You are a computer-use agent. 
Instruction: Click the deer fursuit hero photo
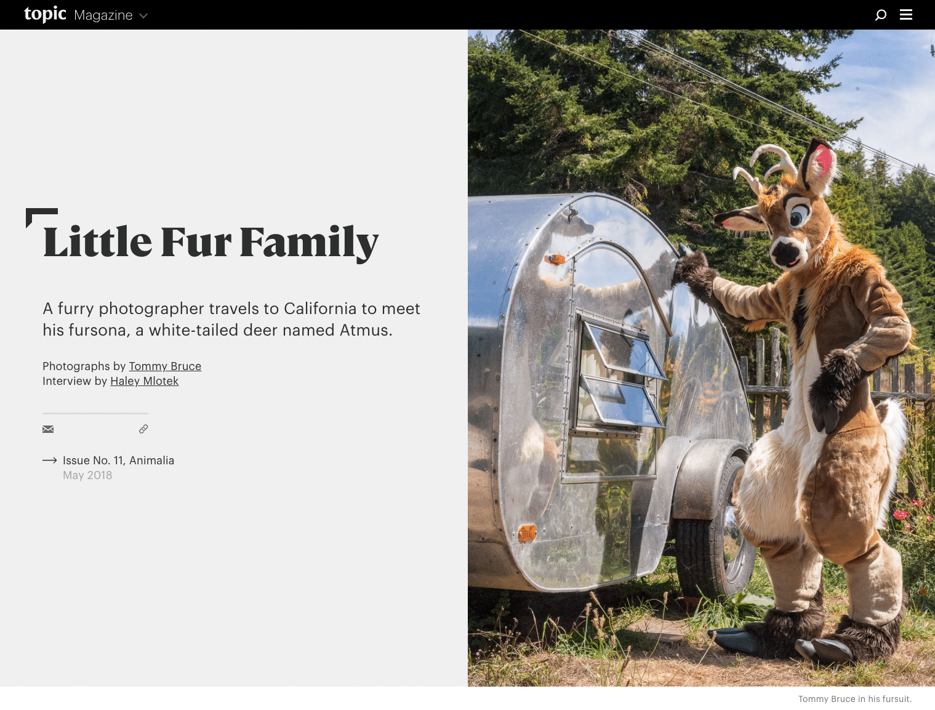701,358
